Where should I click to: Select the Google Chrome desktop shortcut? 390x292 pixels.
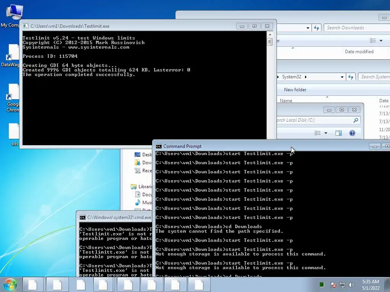pyautogui.click(x=12, y=98)
